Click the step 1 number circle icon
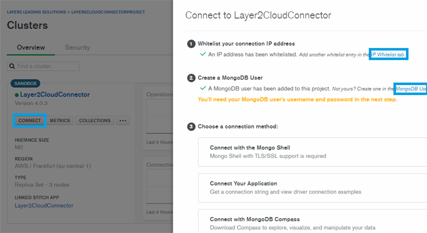The height and width of the screenshot is (233, 427). click(x=191, y=44)
